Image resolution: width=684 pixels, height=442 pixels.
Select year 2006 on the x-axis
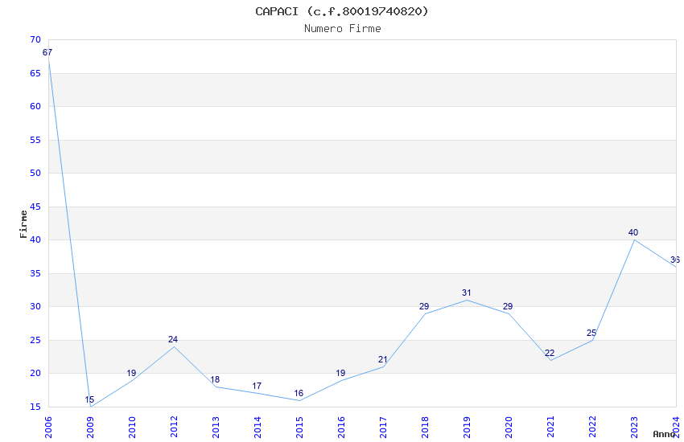coord(48,427)
